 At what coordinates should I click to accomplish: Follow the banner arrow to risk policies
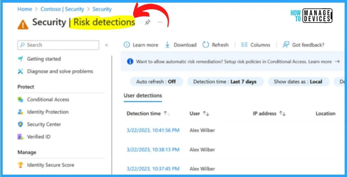(x=337, y=61)
